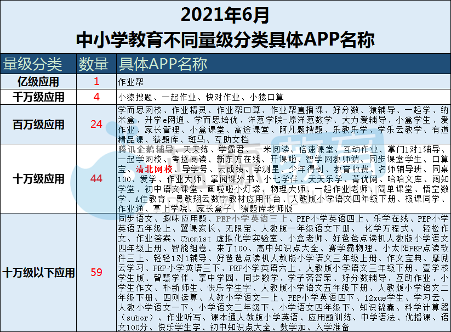451x332 pixels.
Task: Select the 中小学教育不同量级分类具体APP名称 heading
Action: (225, 39)
